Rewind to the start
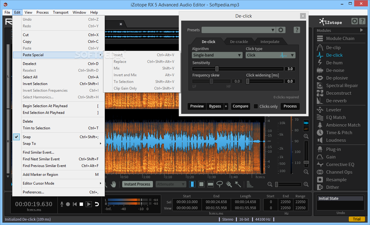The image size is (370, 225). coord(75,204)
